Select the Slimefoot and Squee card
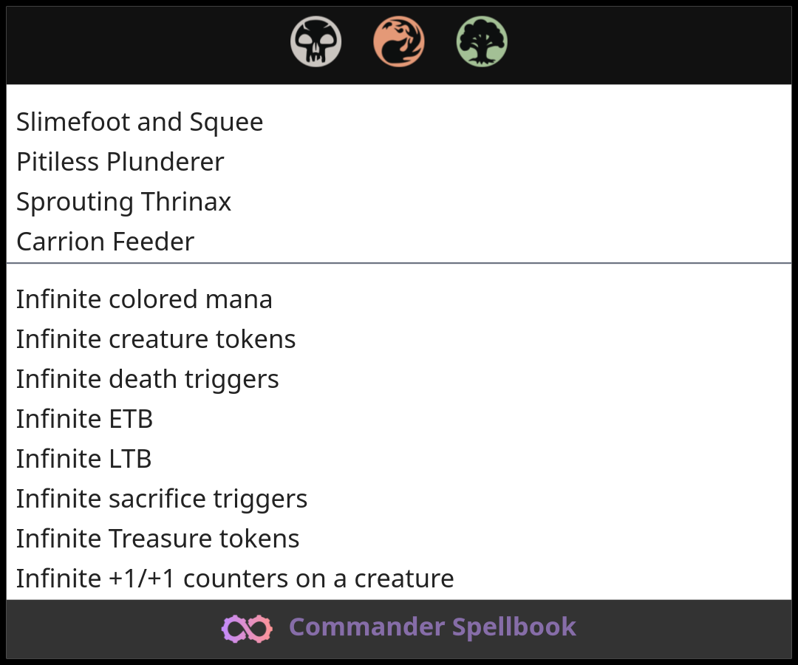798x665 pixels. coord(140,122)
